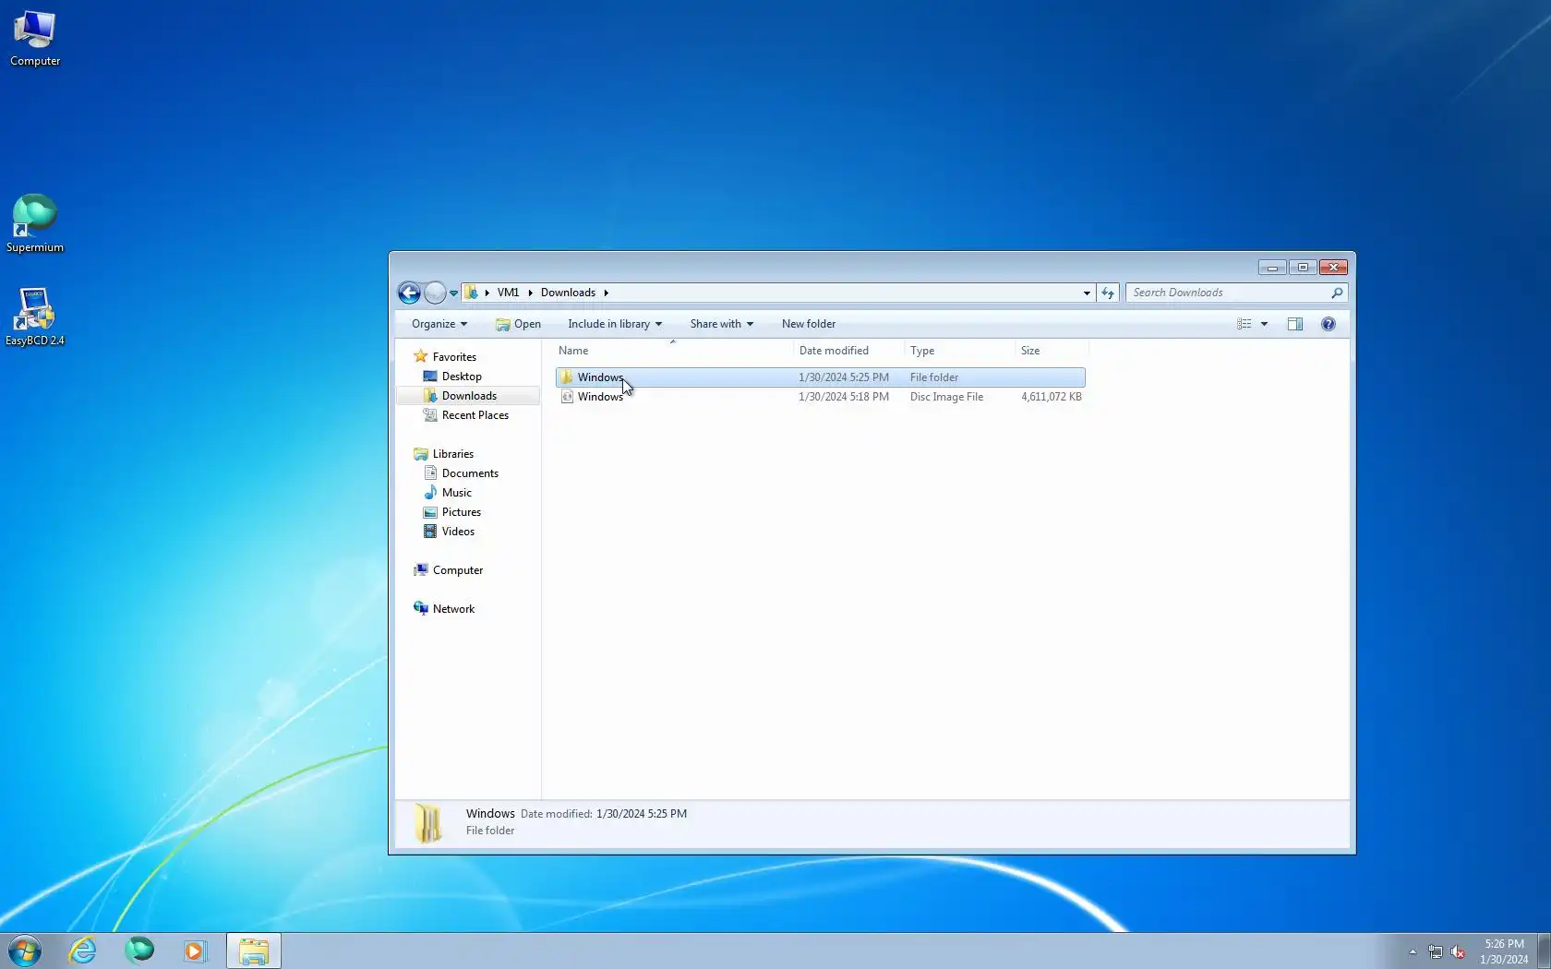Open the view options dropdown arrow
This screenshot has height=969, width=1551.
point(1265,324)
